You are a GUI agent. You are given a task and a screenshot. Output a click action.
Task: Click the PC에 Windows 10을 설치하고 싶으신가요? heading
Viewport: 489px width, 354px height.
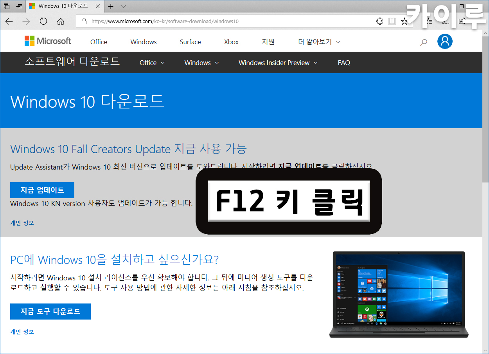[x=114, y=260]
